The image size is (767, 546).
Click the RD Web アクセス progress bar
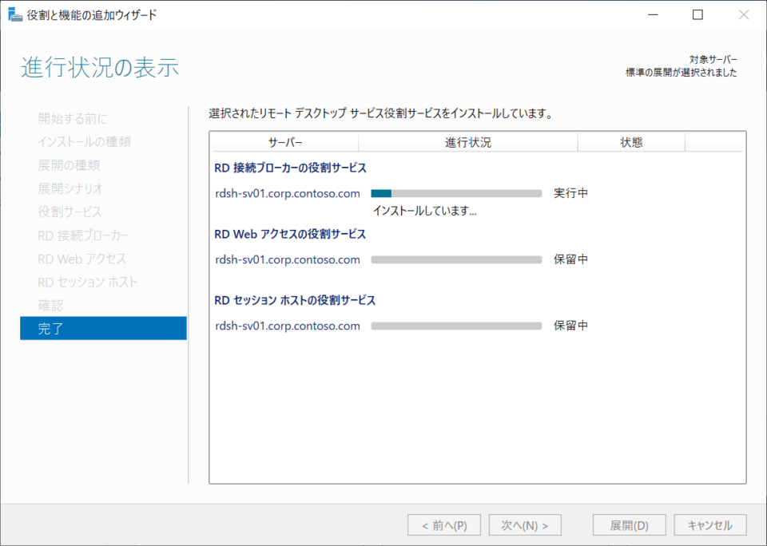pos(456,259)
